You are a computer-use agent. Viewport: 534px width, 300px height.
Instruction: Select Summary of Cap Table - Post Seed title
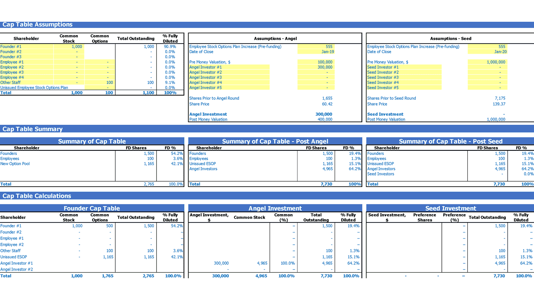450,141
